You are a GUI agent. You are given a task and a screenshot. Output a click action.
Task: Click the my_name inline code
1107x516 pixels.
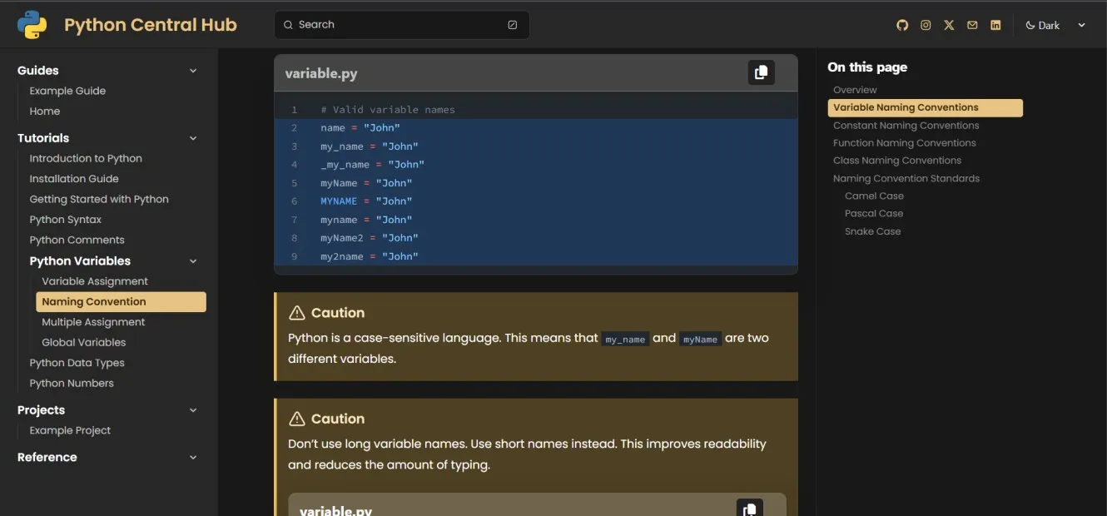[x=625, y=339]
